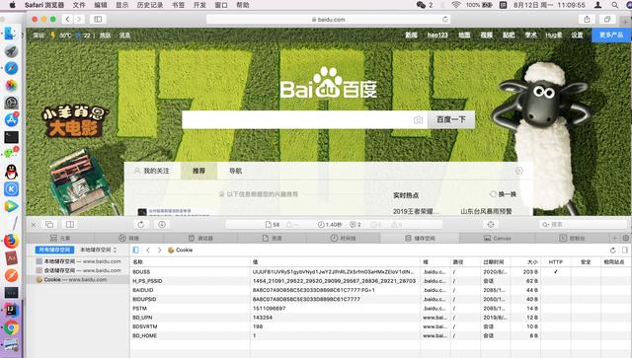Select the BD_UPN cookie row
Image resolution: width=632 pixels, height=358 pixels.
coord(381,318)
